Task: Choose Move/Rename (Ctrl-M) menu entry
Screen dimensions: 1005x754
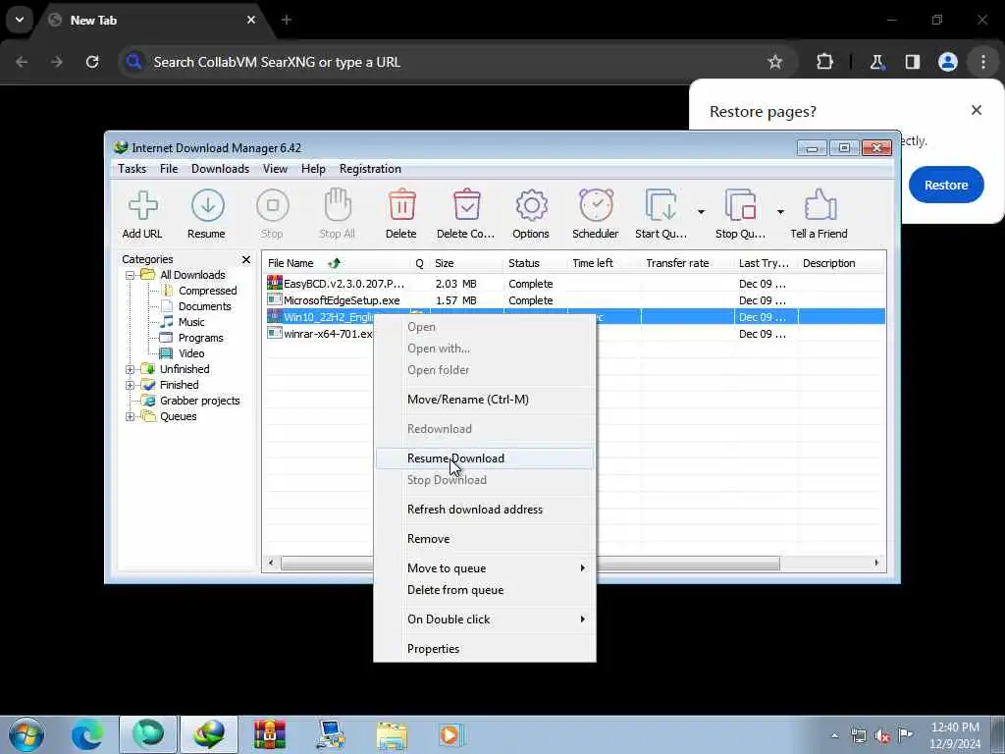Action: click(485, 400)
